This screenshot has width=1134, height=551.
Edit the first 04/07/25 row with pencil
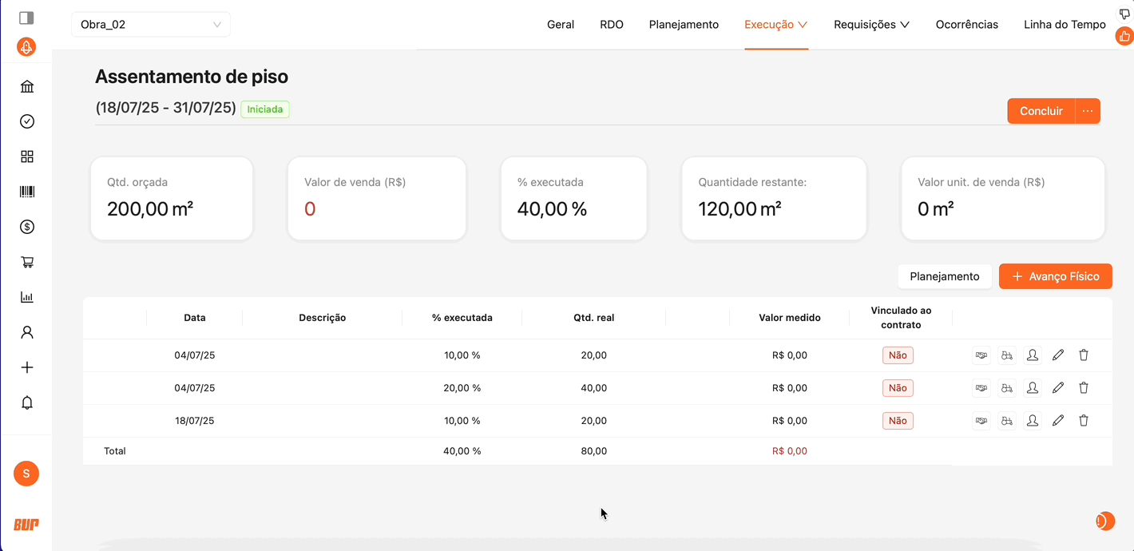tap(1058, 355)
